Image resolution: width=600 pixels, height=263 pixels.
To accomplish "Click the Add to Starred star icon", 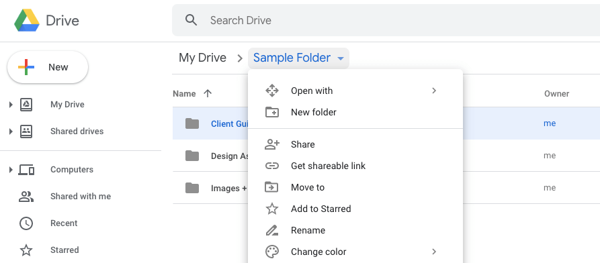I will (x=272, y=209).
